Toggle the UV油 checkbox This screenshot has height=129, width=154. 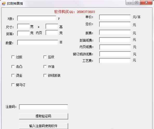tap(45, 67)
